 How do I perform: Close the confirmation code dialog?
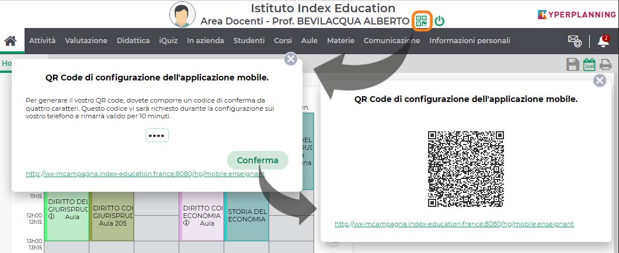point(291,59)
